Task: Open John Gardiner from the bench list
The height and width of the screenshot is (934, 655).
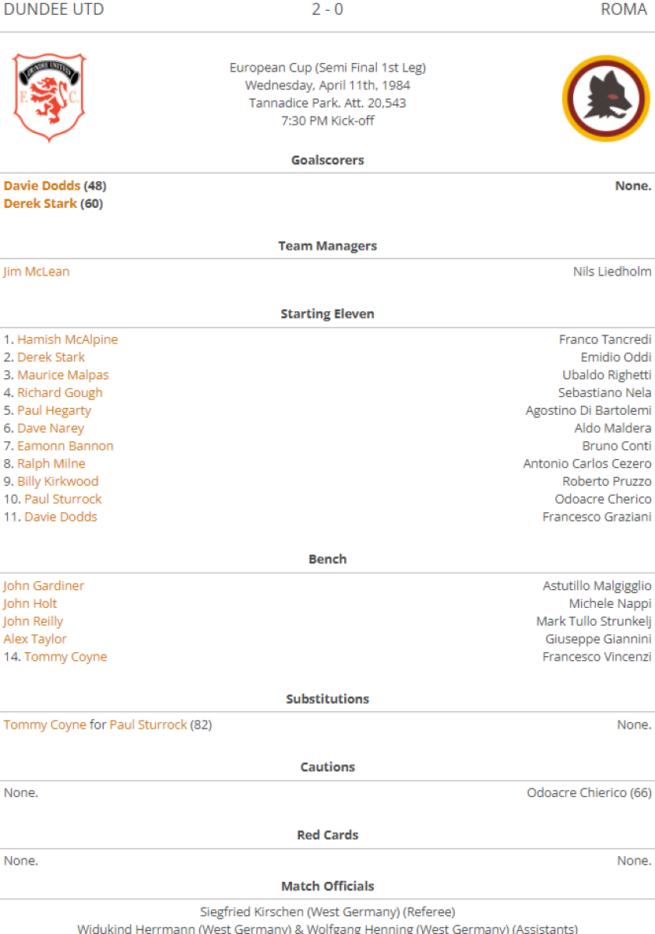Action: (44, 586)
